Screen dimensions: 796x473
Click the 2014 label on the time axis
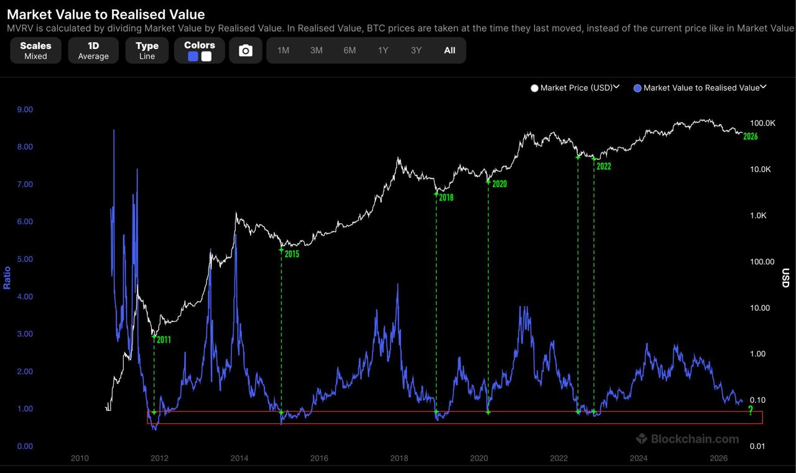click(x=239, y=459)
